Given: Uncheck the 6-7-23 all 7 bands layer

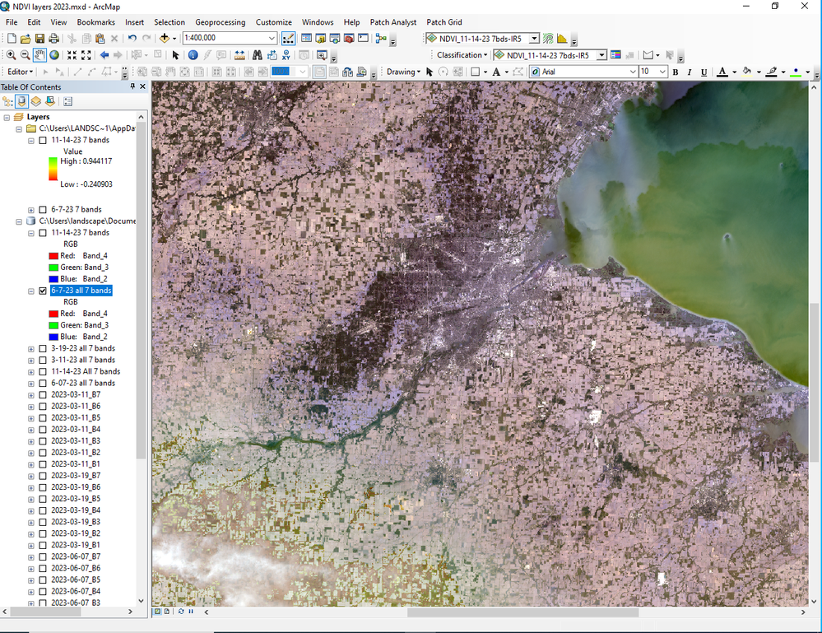Looking at the screenshot, I should click(x=43, y=291).
